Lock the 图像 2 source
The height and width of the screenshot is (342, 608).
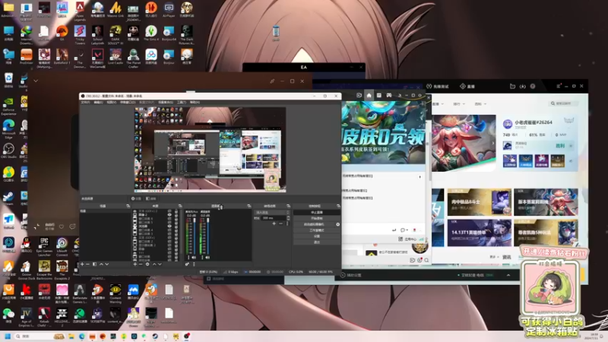(x=176, y=214)
